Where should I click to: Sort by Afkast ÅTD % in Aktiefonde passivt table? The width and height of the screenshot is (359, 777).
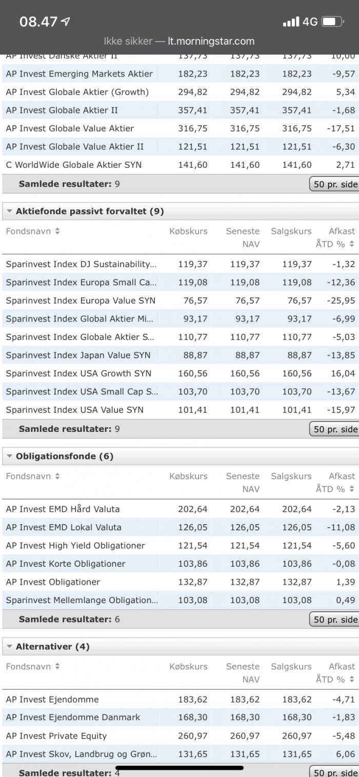pyautogui.click(x=351, y=244)
